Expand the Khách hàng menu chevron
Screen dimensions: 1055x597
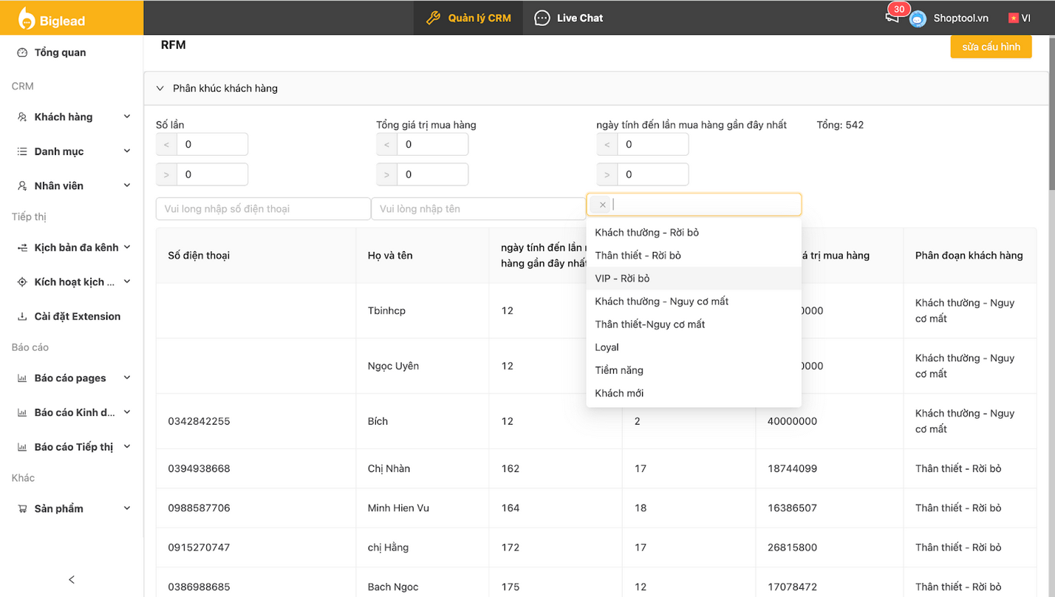pyautogui.click(x=127, y=117)
